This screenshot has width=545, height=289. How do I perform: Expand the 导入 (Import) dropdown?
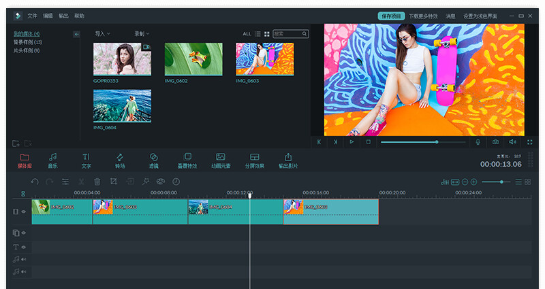[x=103, y=33]
